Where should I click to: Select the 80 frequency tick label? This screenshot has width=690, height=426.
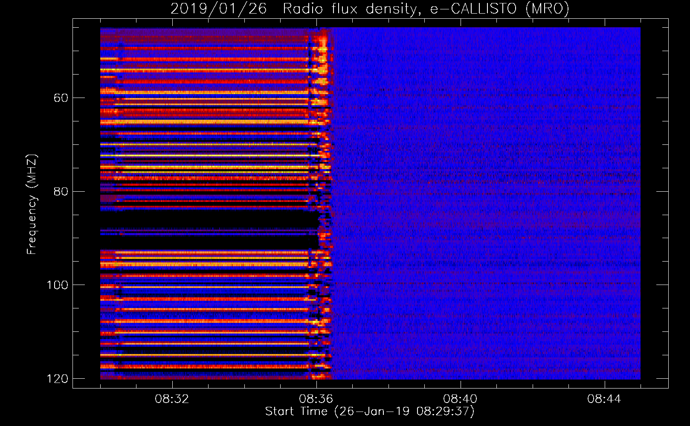pyautogui.click(x=61, y=191)
